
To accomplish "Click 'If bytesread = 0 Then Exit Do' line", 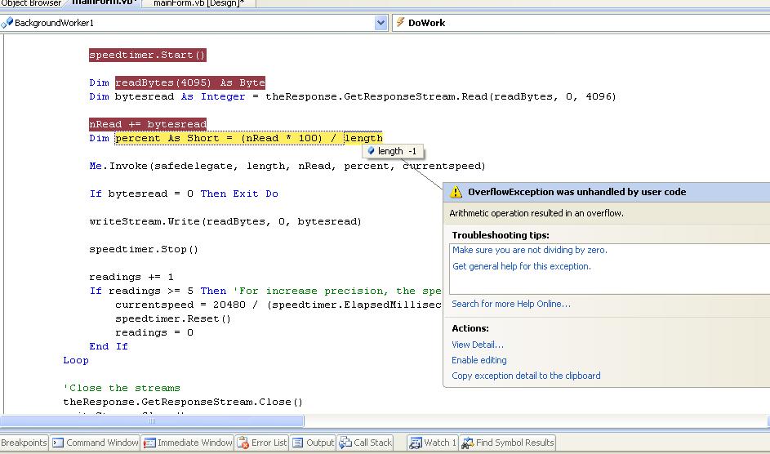I will 184,194.
